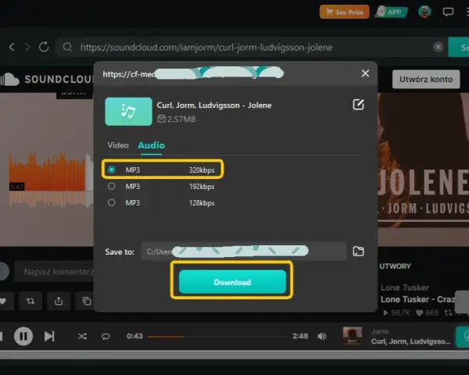Click the total duration 2:48
469x375 pixels.
300,336
